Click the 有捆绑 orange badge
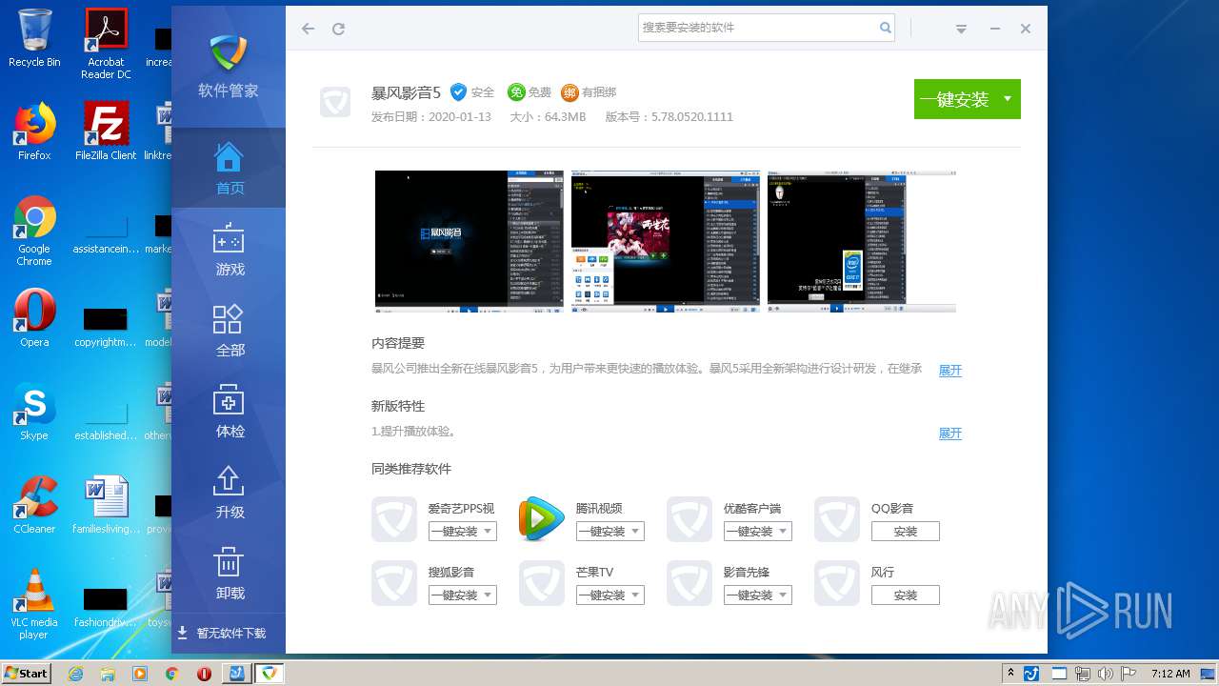 point(570,91)
